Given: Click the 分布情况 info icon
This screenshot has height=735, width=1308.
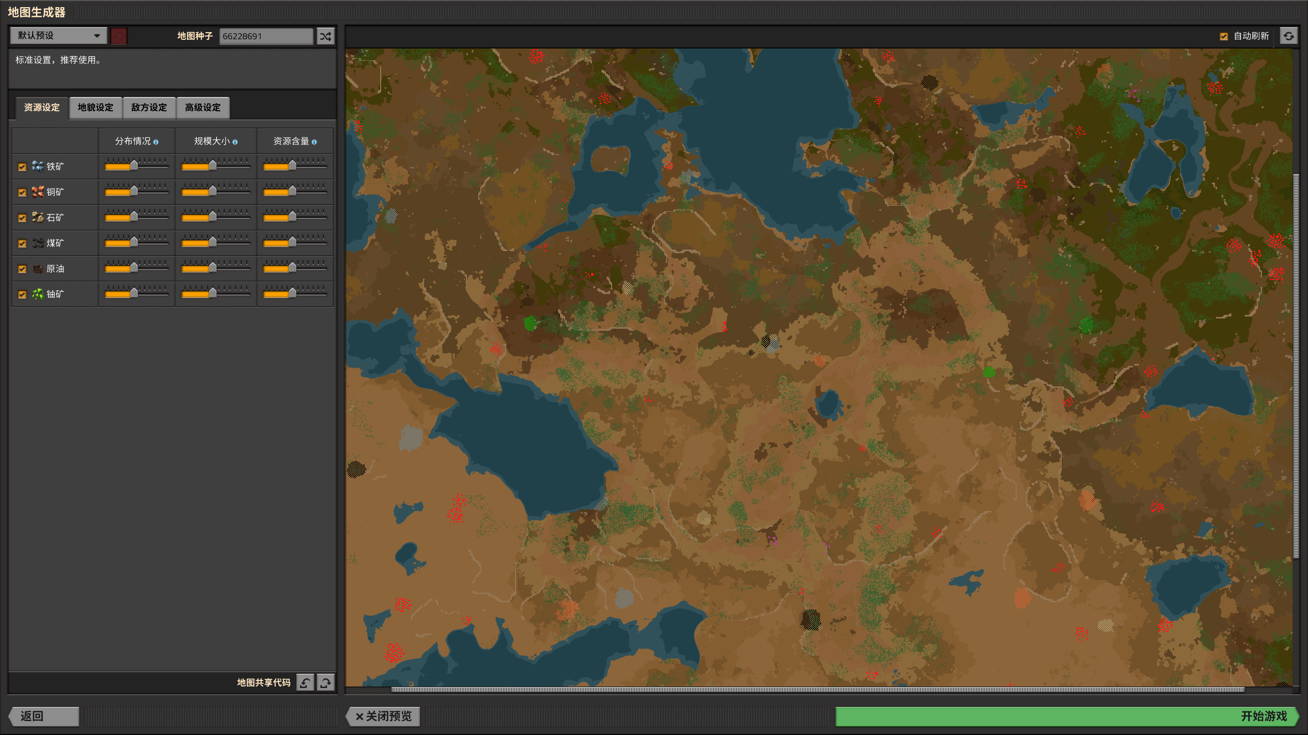Looking at the screenshot, I should [x=156, y=142].
